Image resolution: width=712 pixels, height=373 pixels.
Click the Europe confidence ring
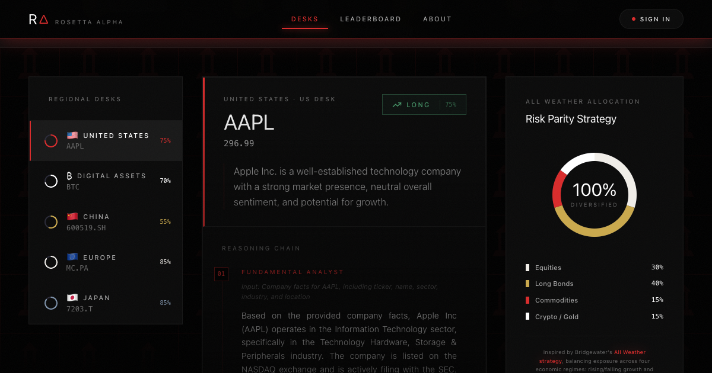(51, 262)
